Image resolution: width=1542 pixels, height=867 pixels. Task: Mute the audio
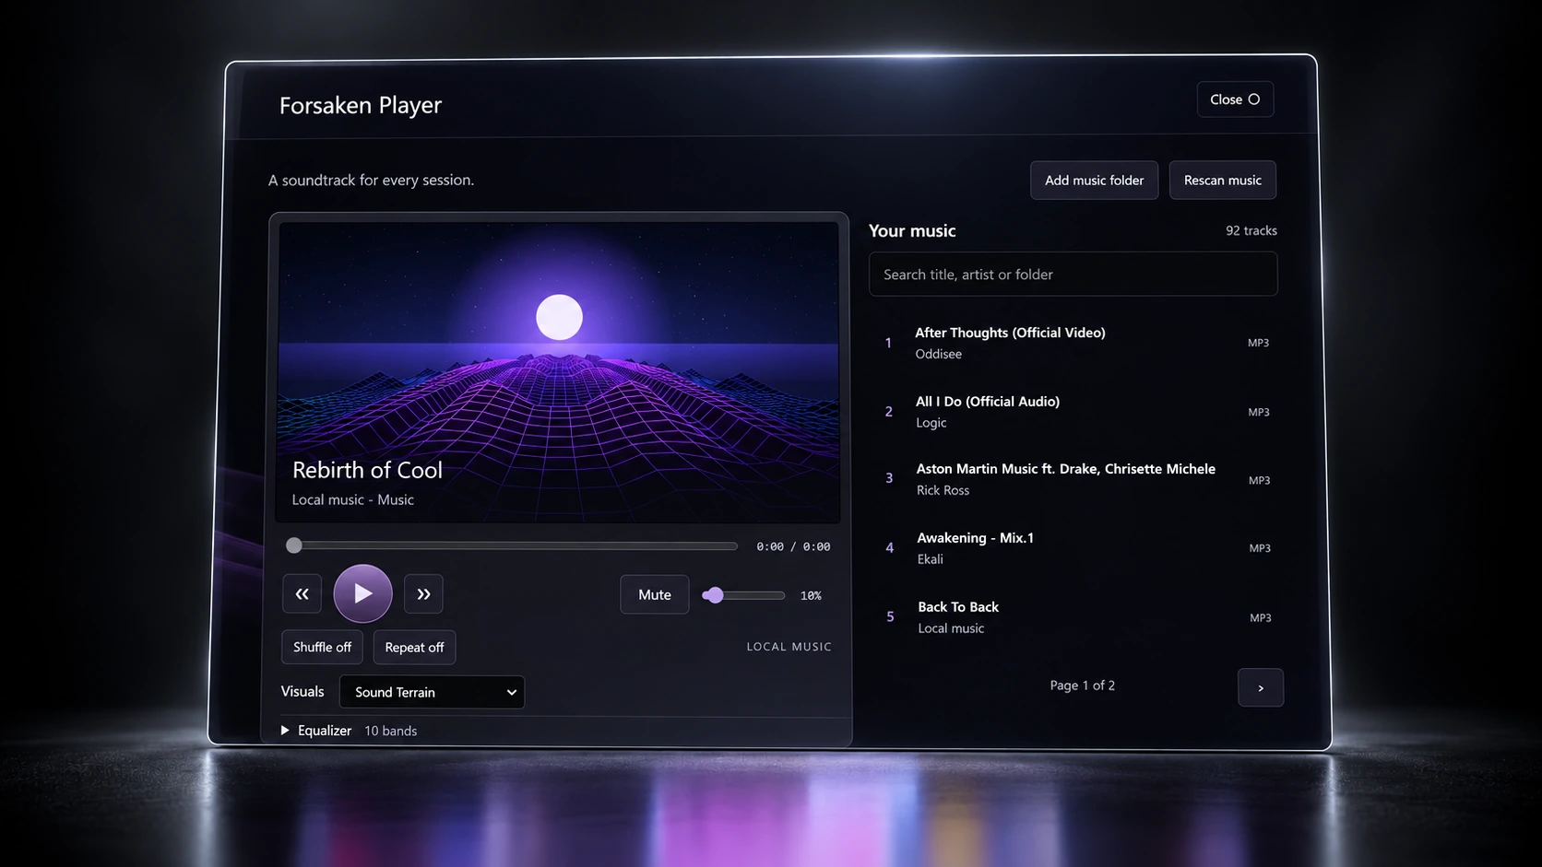point(655,594)
